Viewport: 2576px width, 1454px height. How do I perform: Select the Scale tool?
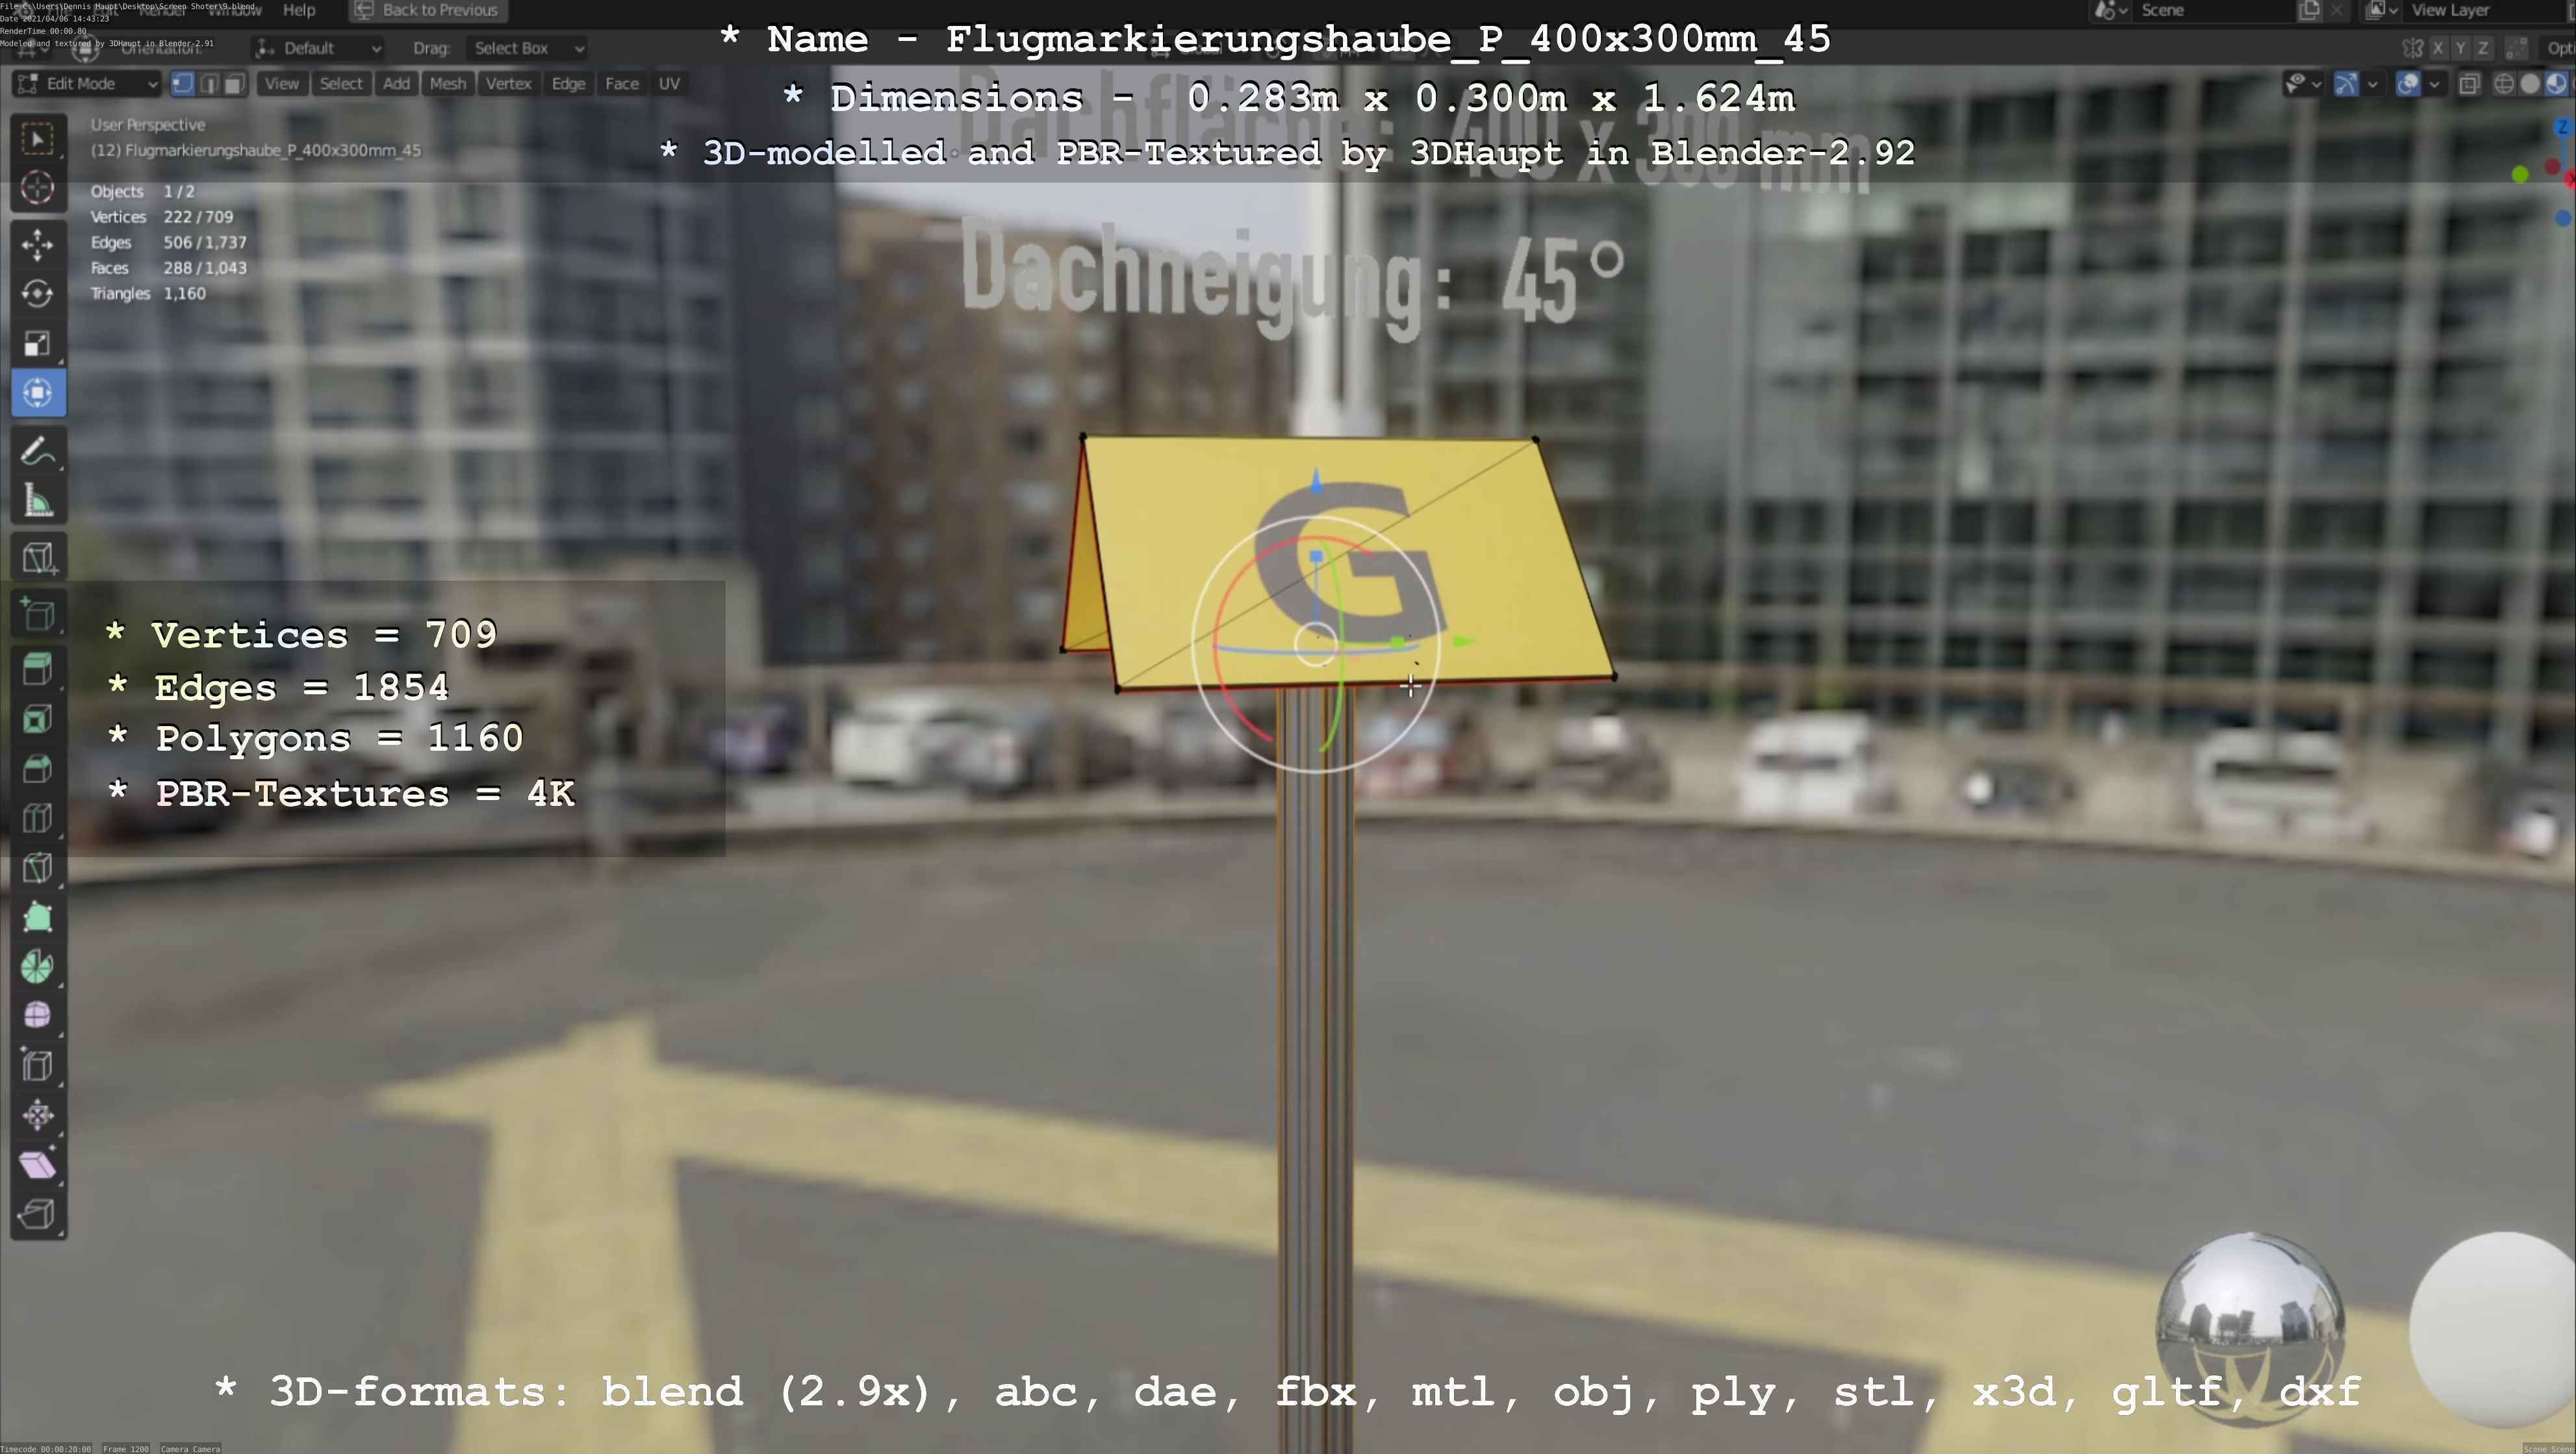coord(37,344)
